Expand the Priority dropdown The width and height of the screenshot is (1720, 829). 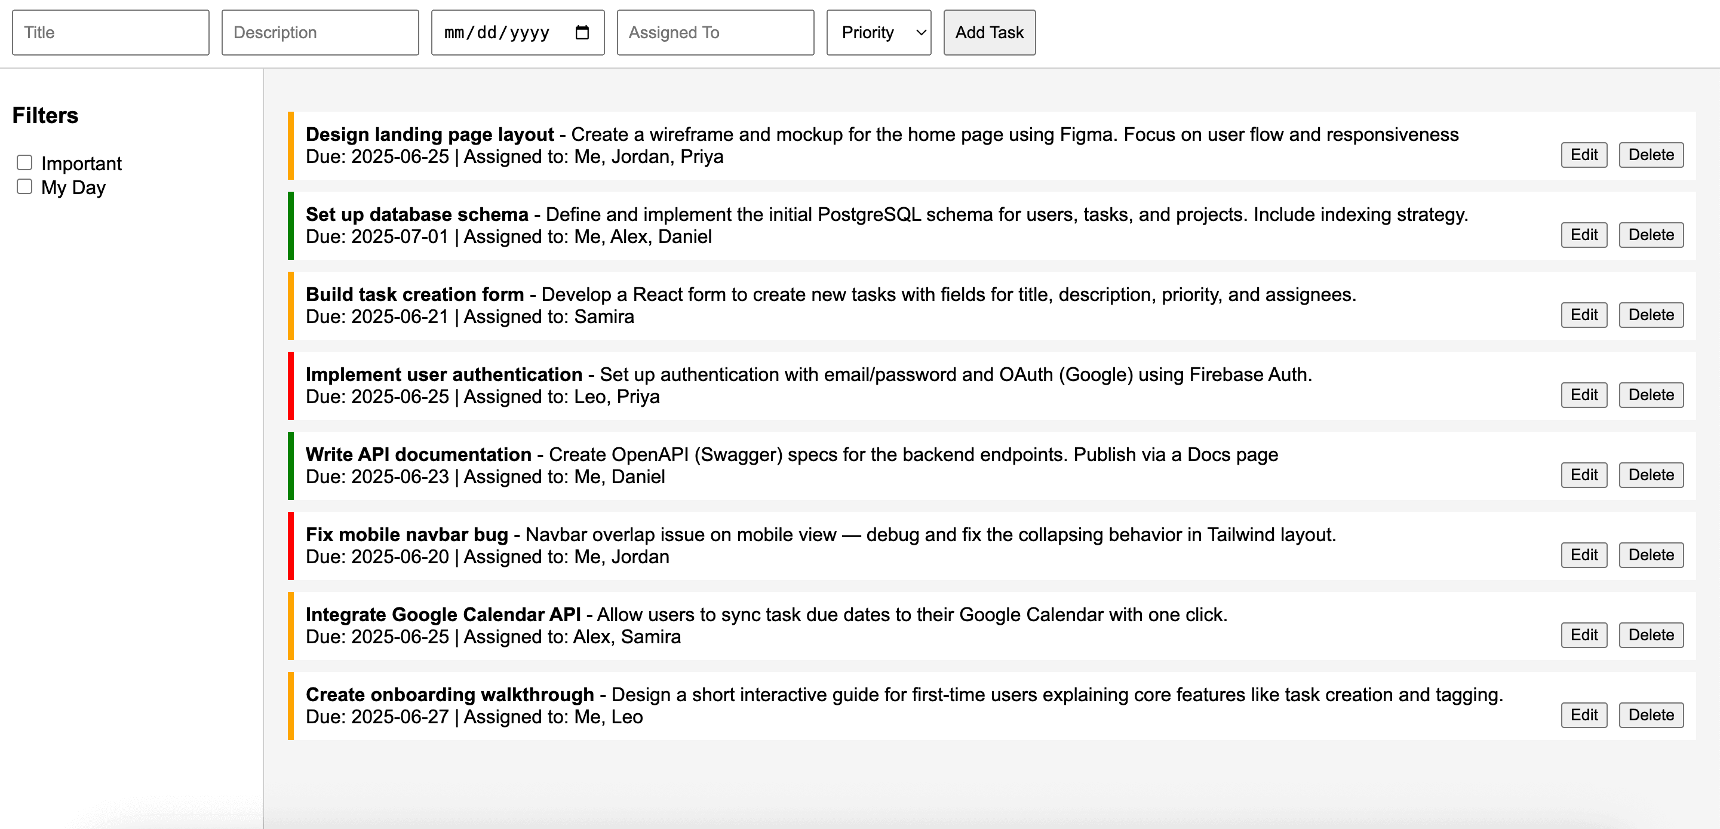coord(878,32)
